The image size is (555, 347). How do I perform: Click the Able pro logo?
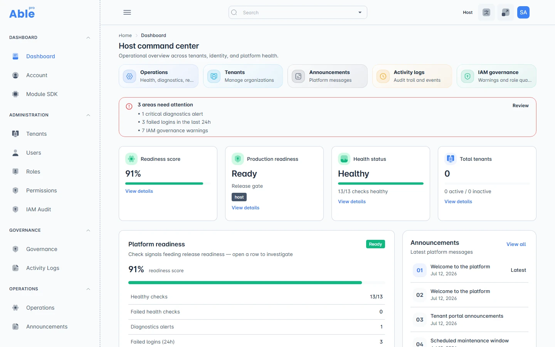[22, 13]
